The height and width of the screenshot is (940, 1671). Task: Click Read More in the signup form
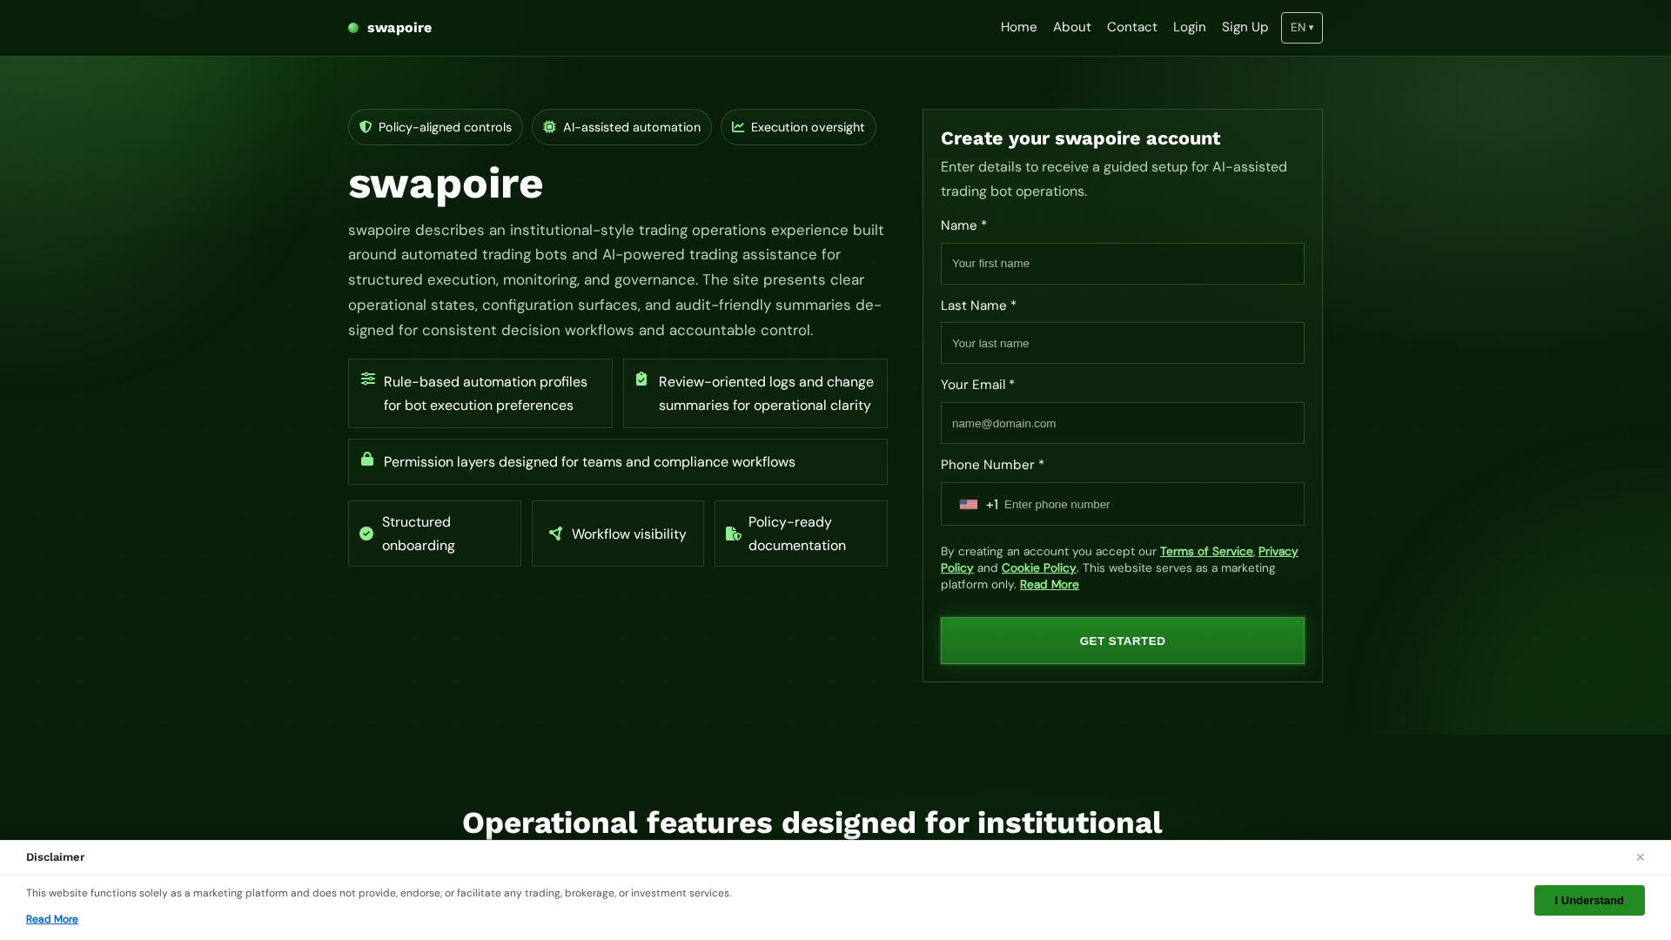click(x=1049, y=584)
